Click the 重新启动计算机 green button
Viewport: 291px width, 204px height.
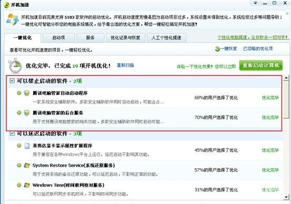[261, 65]
